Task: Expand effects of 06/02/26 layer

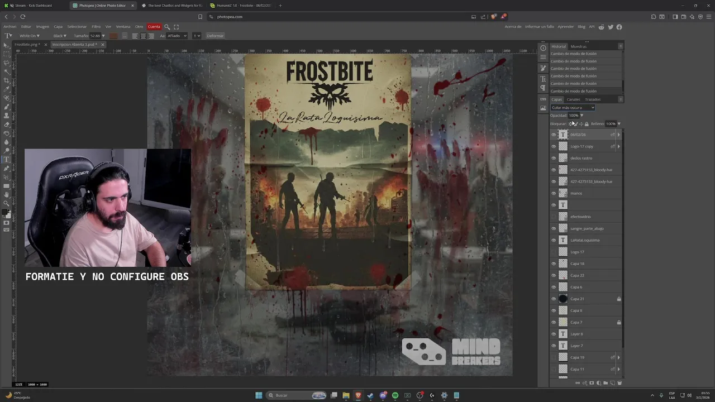Action: click(618, 135)
